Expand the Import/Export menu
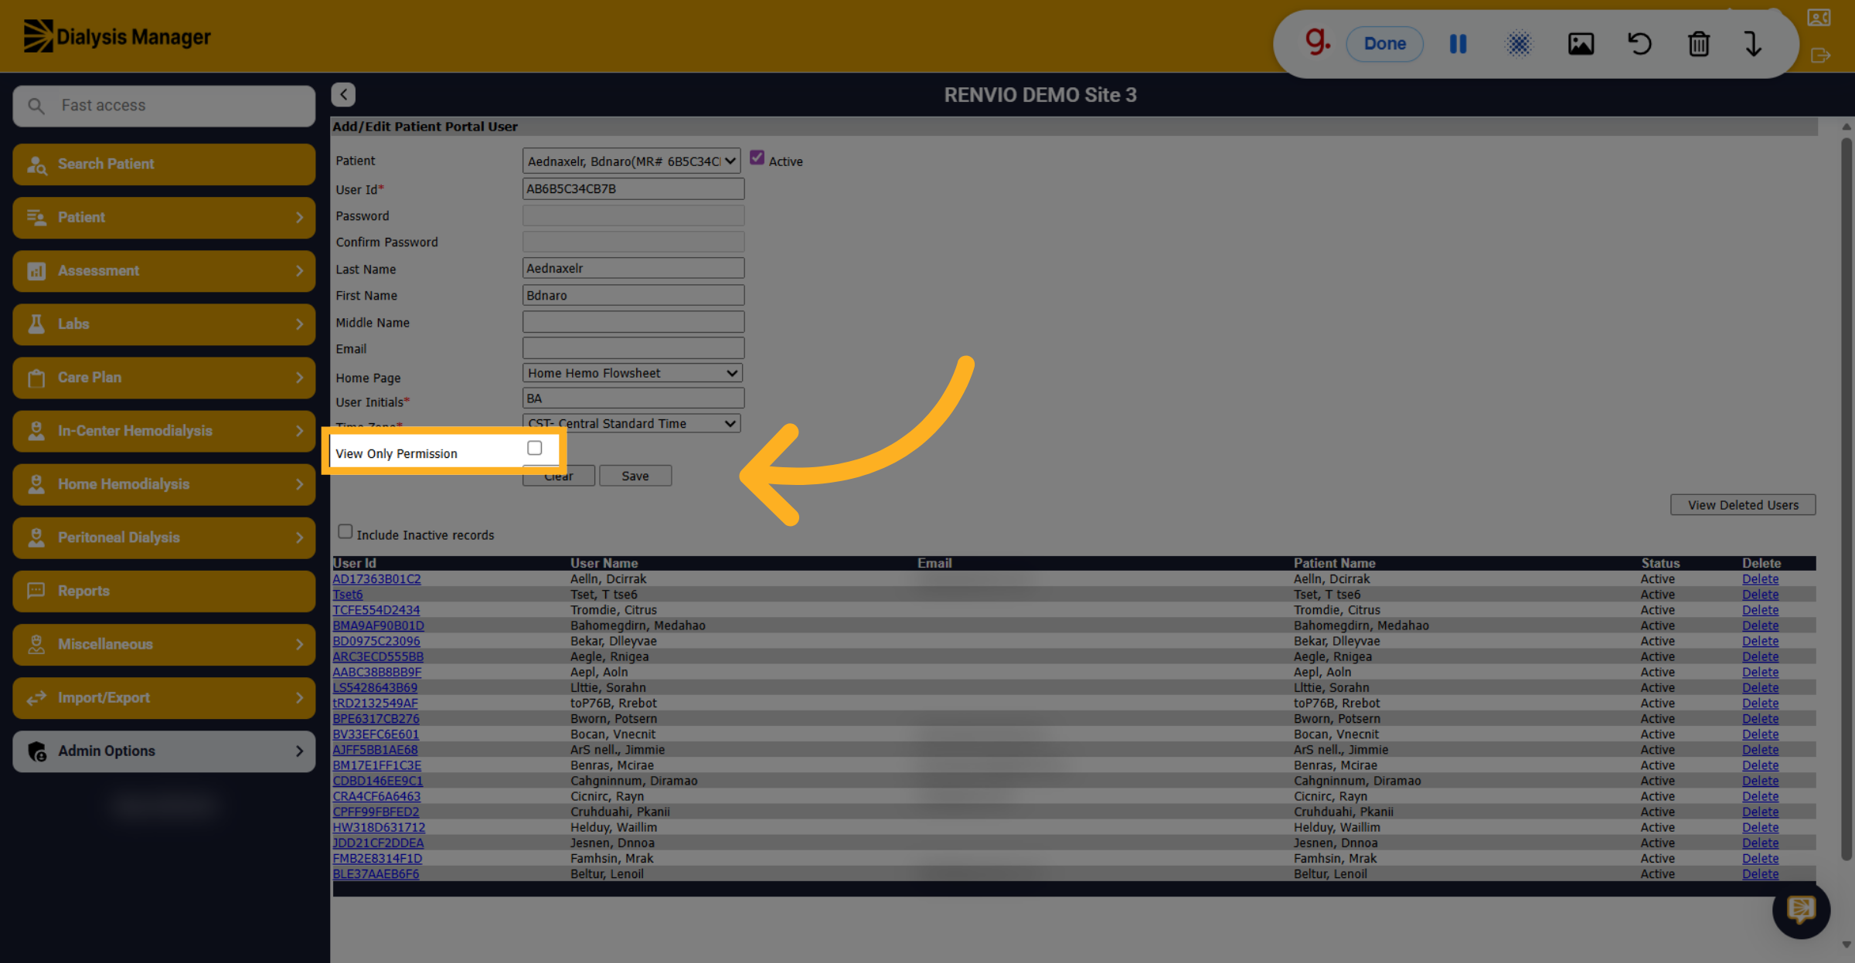The image size is (1855, 963). point(164,698)
